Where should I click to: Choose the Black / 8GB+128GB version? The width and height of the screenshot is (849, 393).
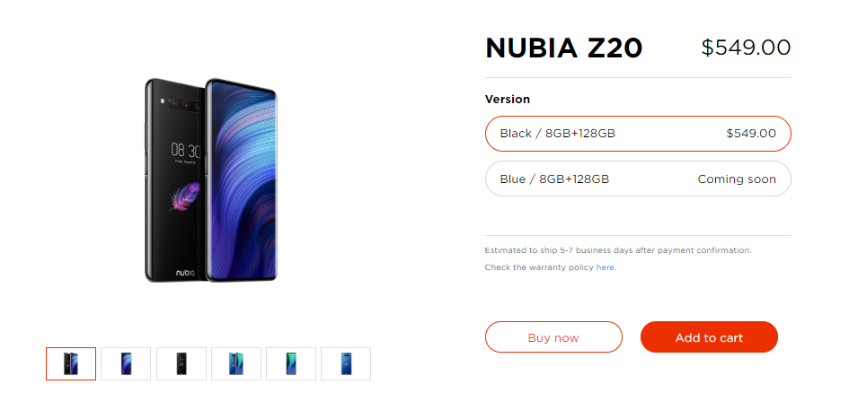click(x=638, y=134)
